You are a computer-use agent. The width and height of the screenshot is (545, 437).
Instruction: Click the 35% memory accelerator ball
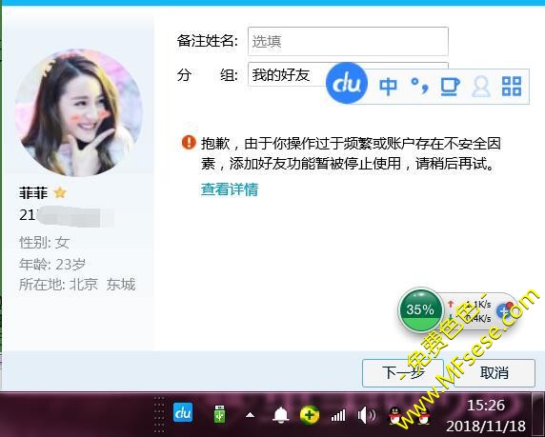[420, 309]
